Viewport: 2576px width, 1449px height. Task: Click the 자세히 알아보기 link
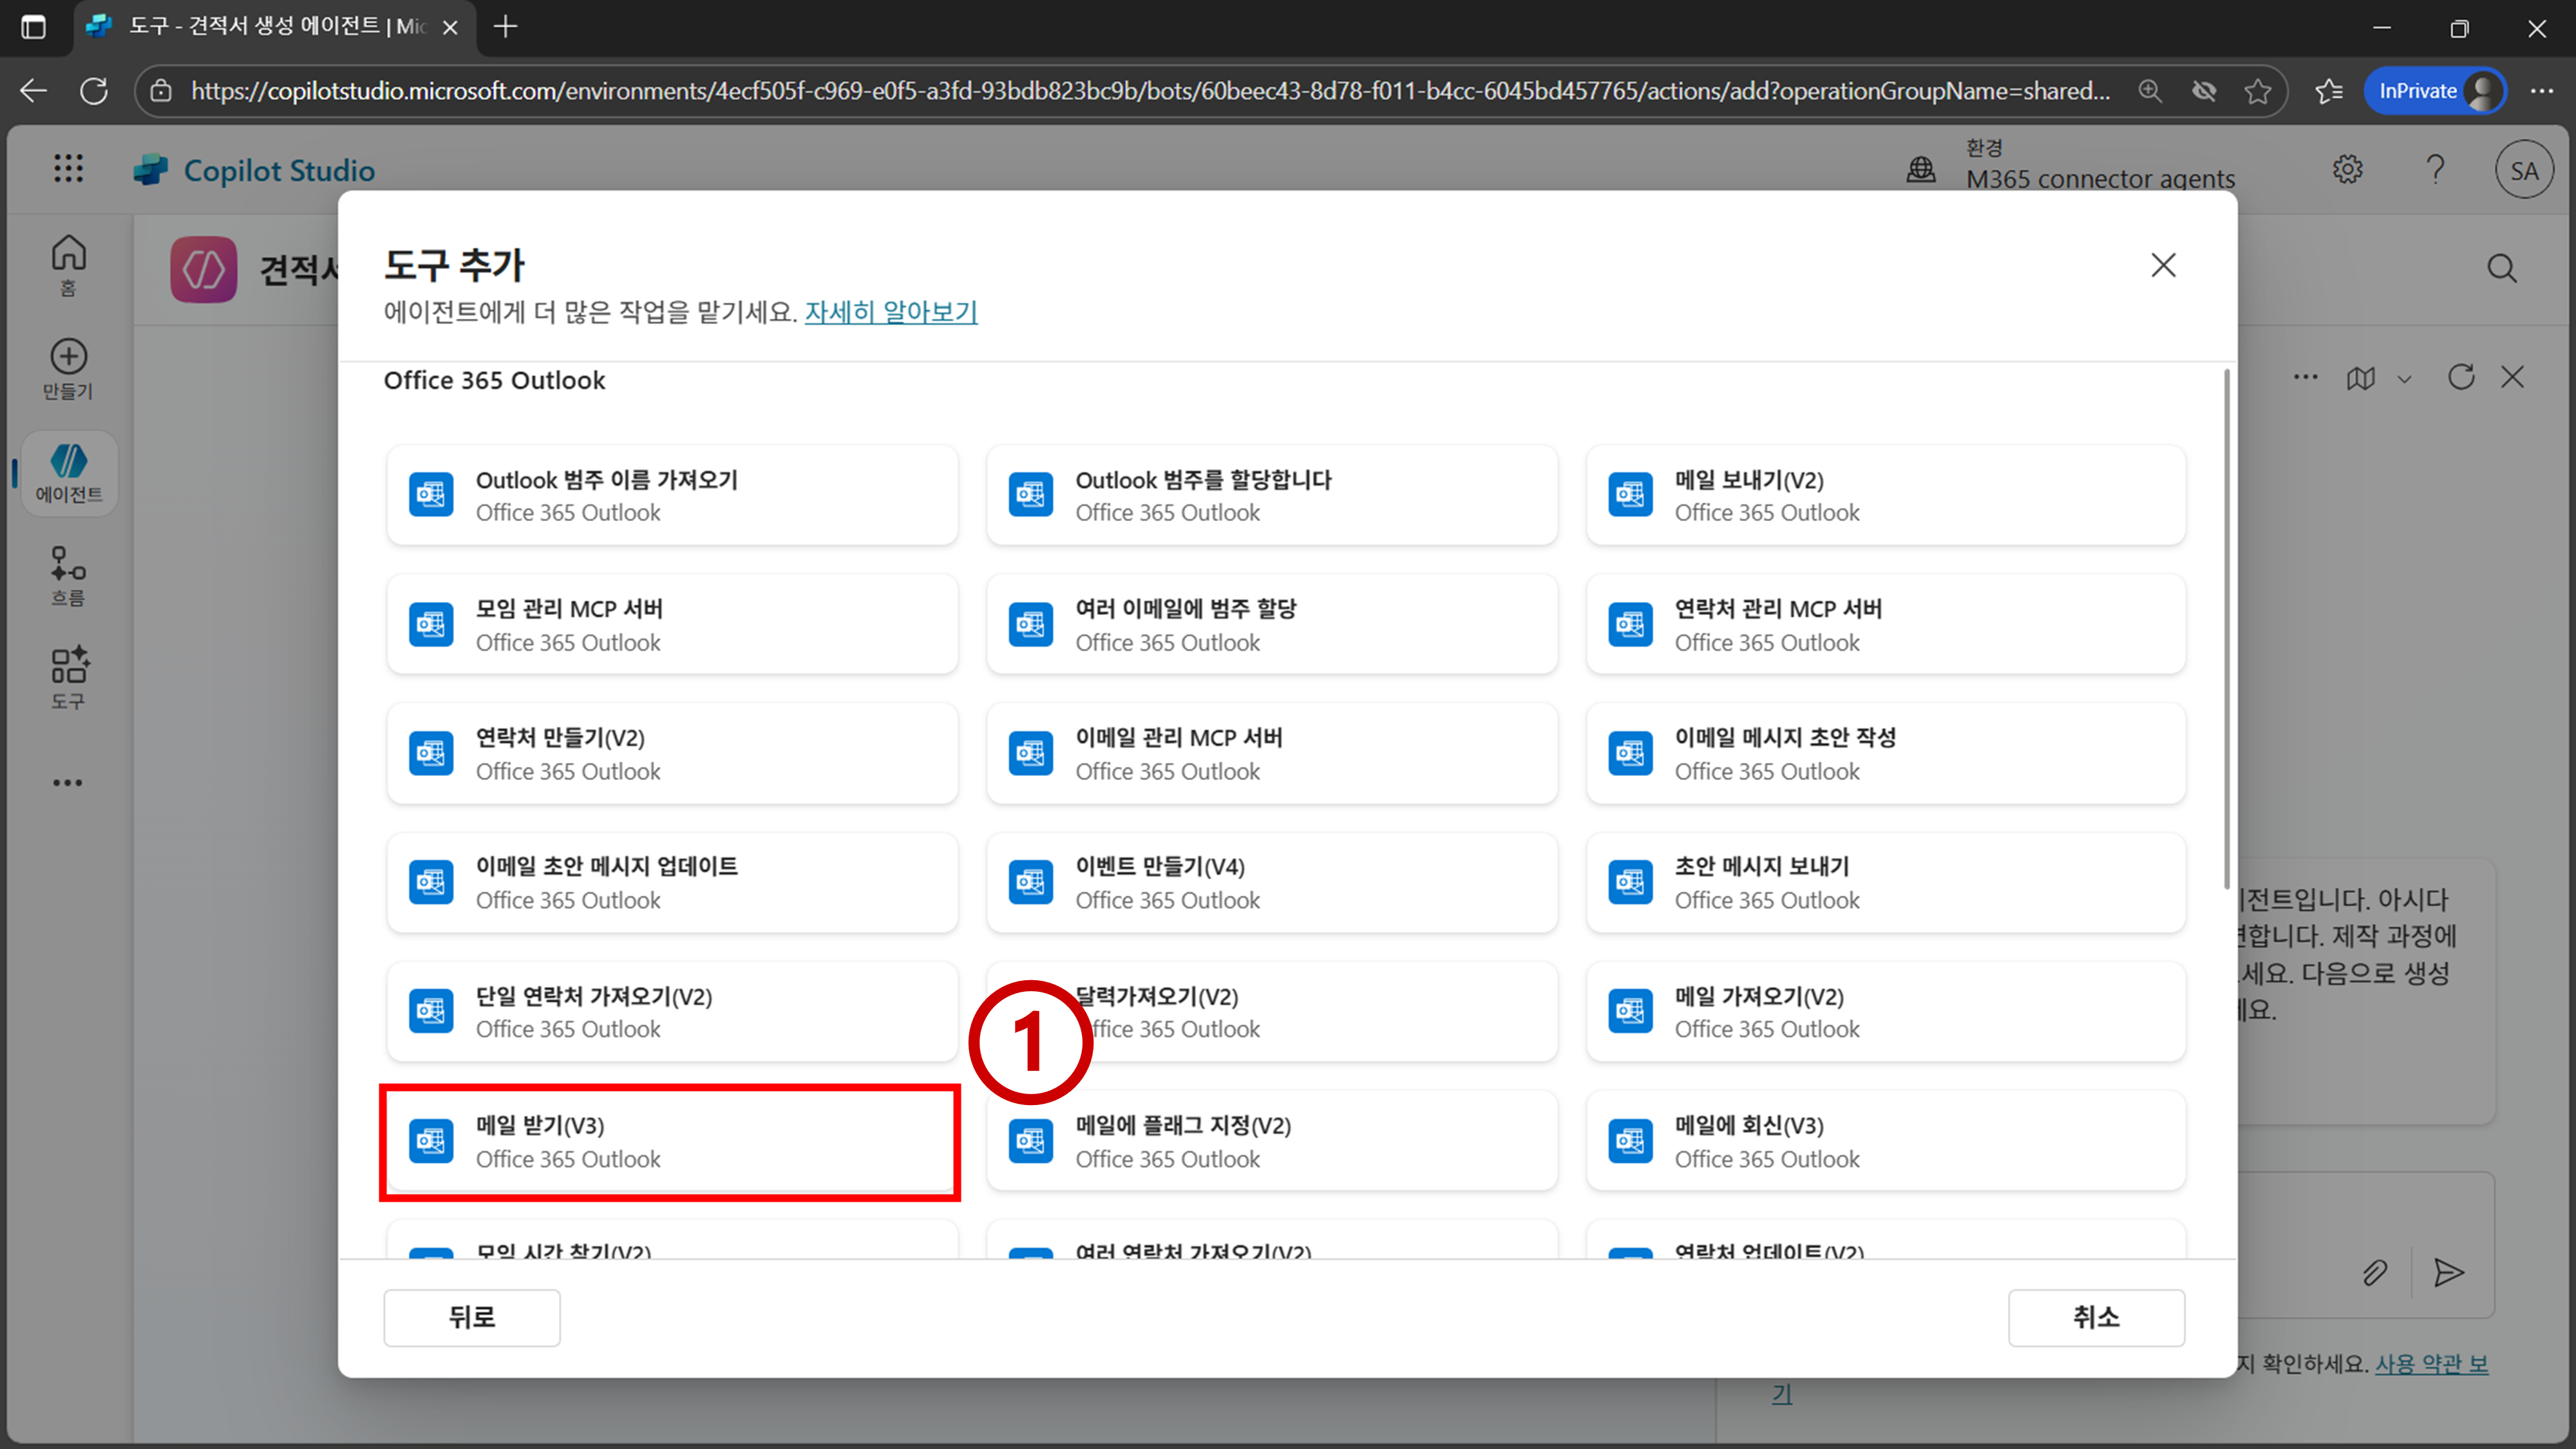890,312
